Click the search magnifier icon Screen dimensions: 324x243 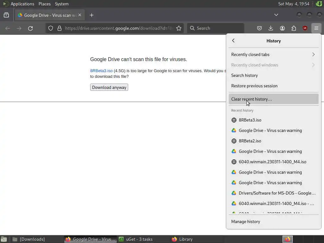coord(192,28)
